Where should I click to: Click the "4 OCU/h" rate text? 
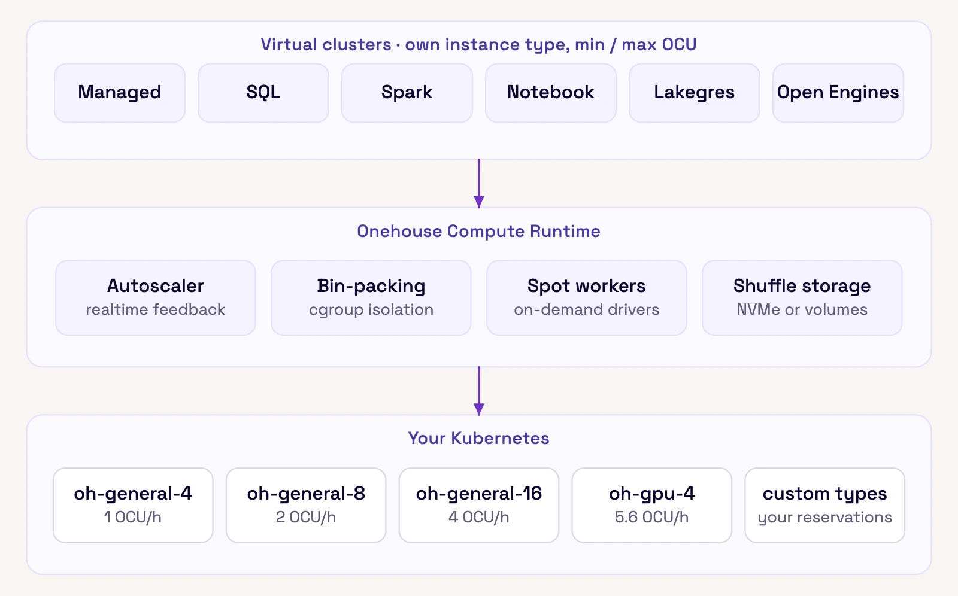(x=479, y=517)
